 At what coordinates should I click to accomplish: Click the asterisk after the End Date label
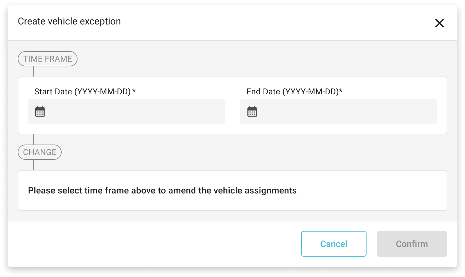click(x=341, y=91)
